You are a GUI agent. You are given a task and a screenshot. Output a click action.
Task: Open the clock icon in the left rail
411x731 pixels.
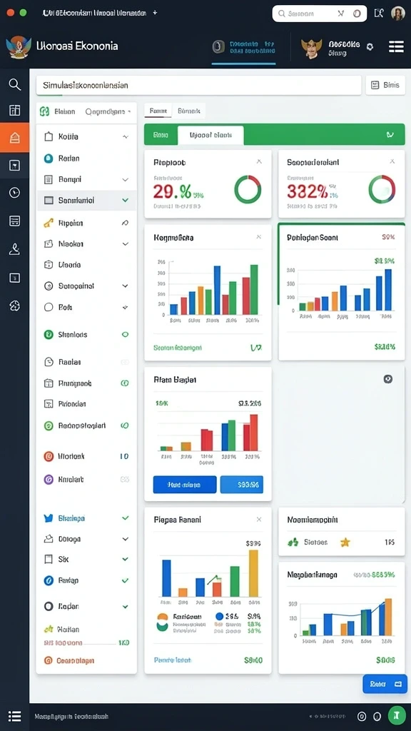point(14,192)
